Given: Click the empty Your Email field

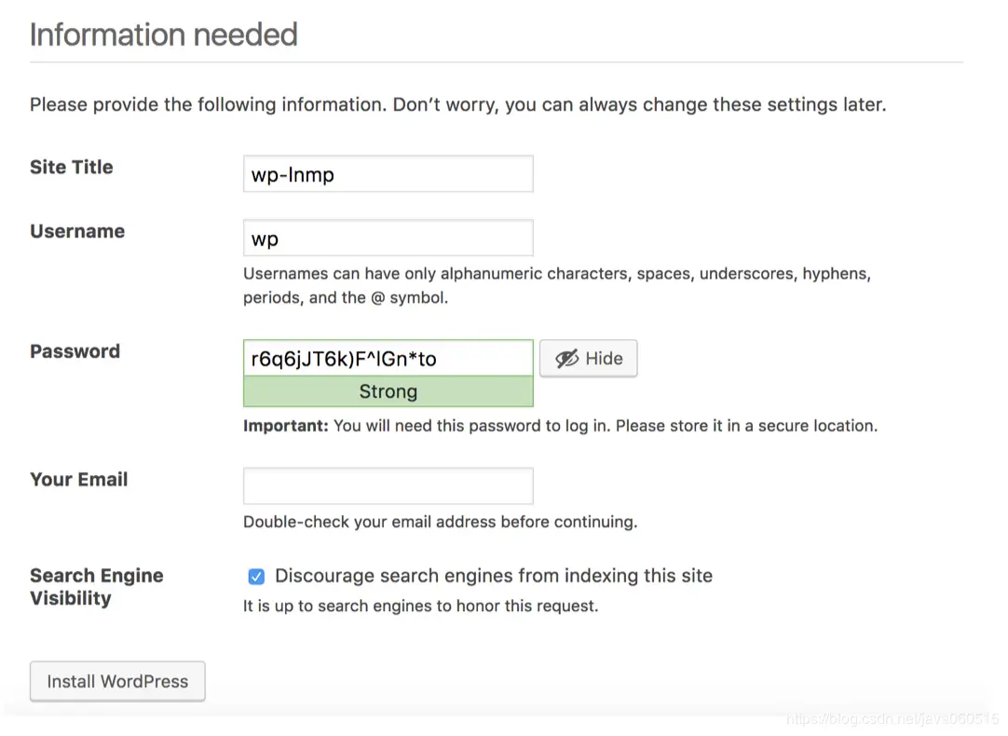Looking at the screenshot, I should point(388,486).
